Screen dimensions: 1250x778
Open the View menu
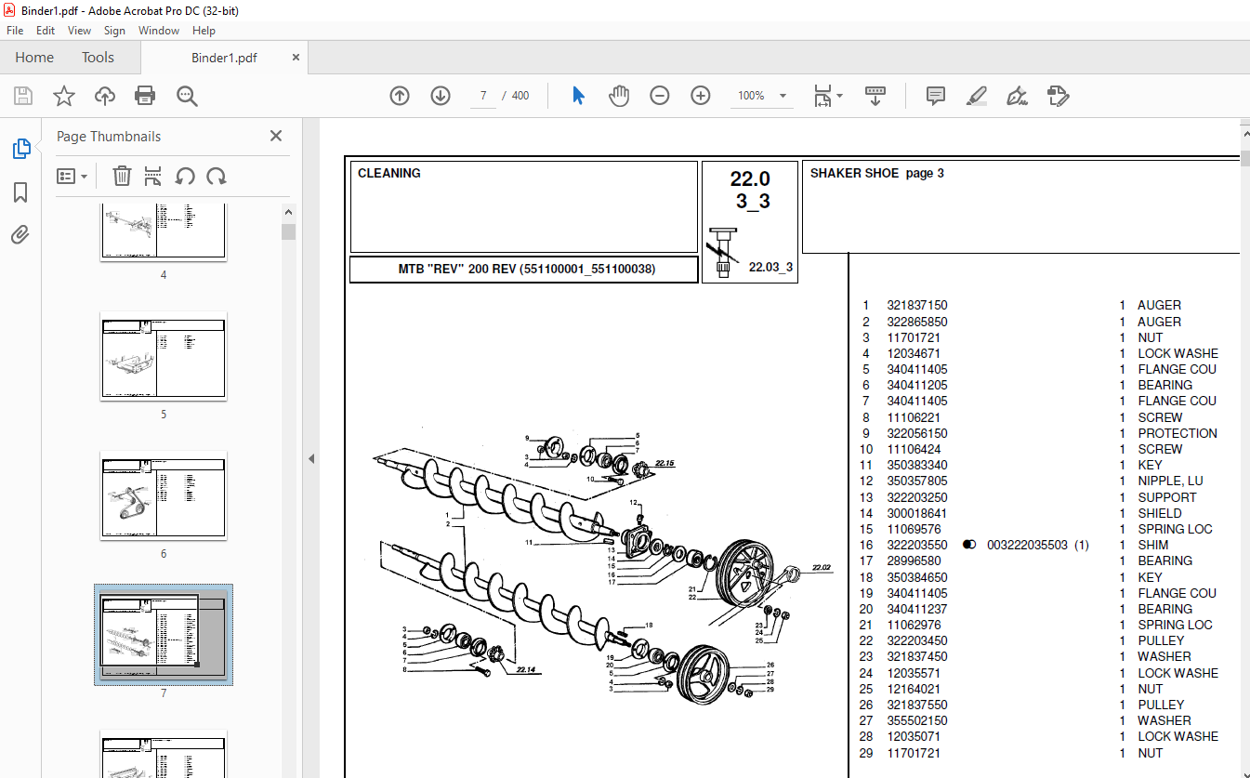tap(79, 31)
